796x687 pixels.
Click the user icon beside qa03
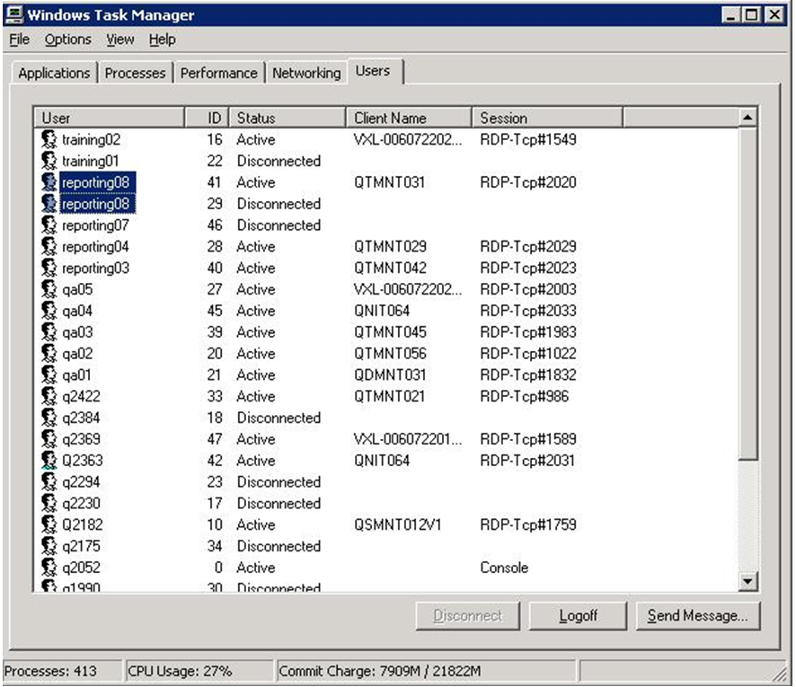click(49, 332)
